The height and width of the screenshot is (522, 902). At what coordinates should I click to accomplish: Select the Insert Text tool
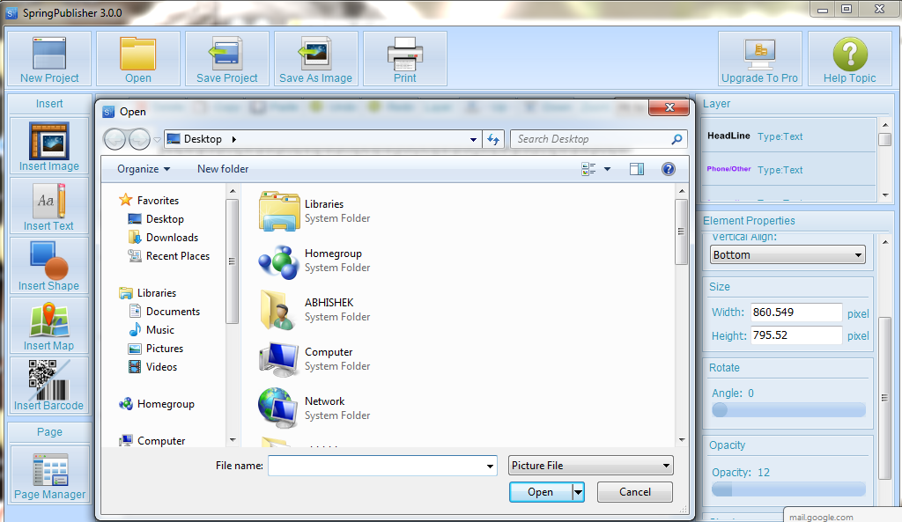click(x=49, y=206)
